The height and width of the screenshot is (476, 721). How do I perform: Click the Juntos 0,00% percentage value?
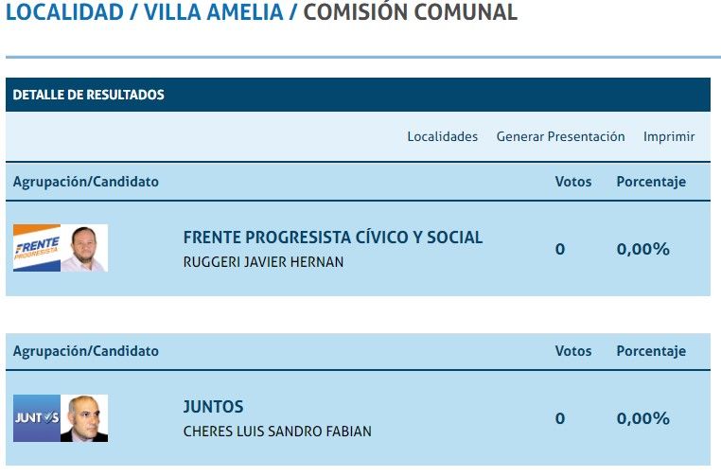pyautogui.click(x=642, y=418)
